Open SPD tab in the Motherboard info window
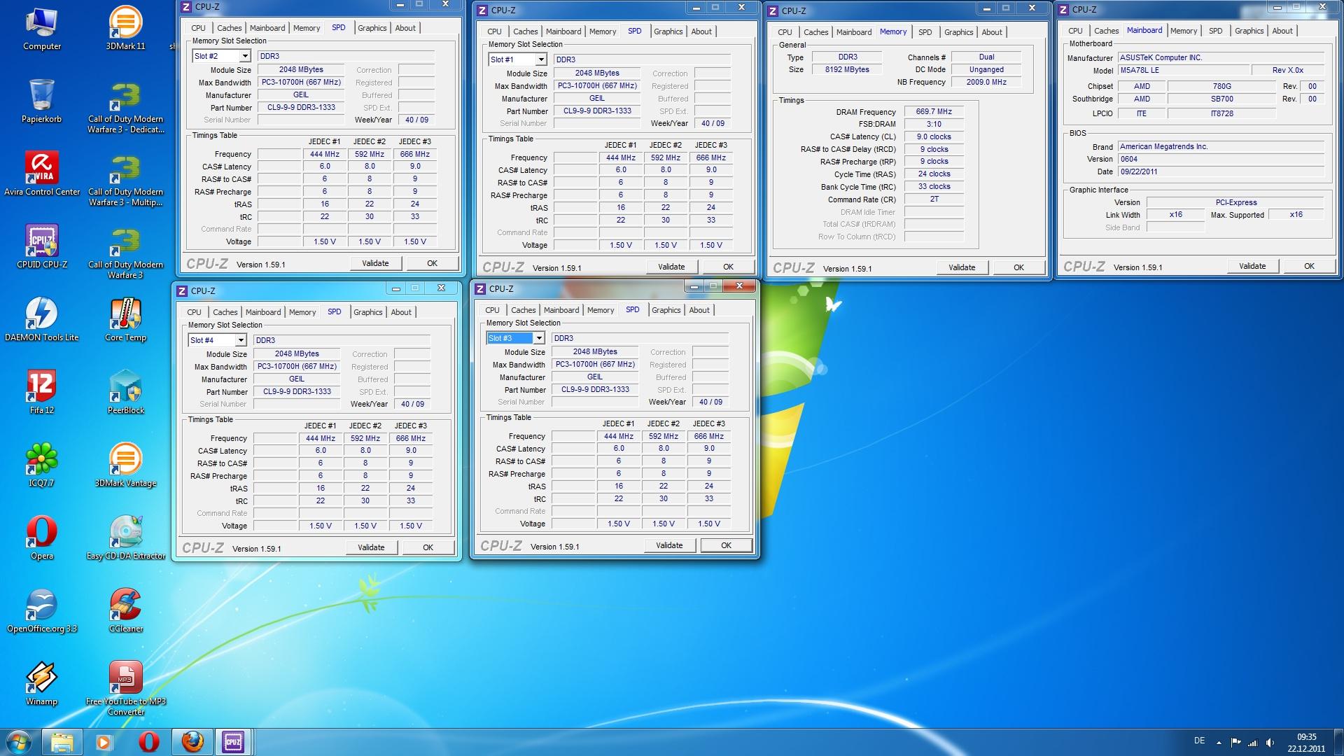Screen dimensions: 1344x756 1216,31
